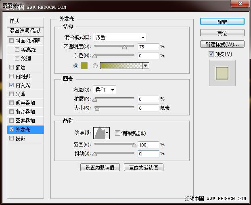Click the olive-to-transparent gradient bar
Image resolution: width=251 pixels, height=205 pixels.
tap(121, 66)
